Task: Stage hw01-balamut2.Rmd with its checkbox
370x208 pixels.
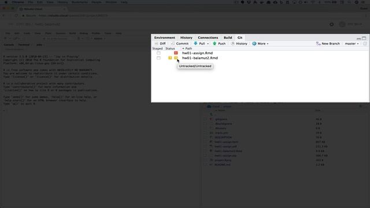Action: pyautogui.click(x=158, y=58)
